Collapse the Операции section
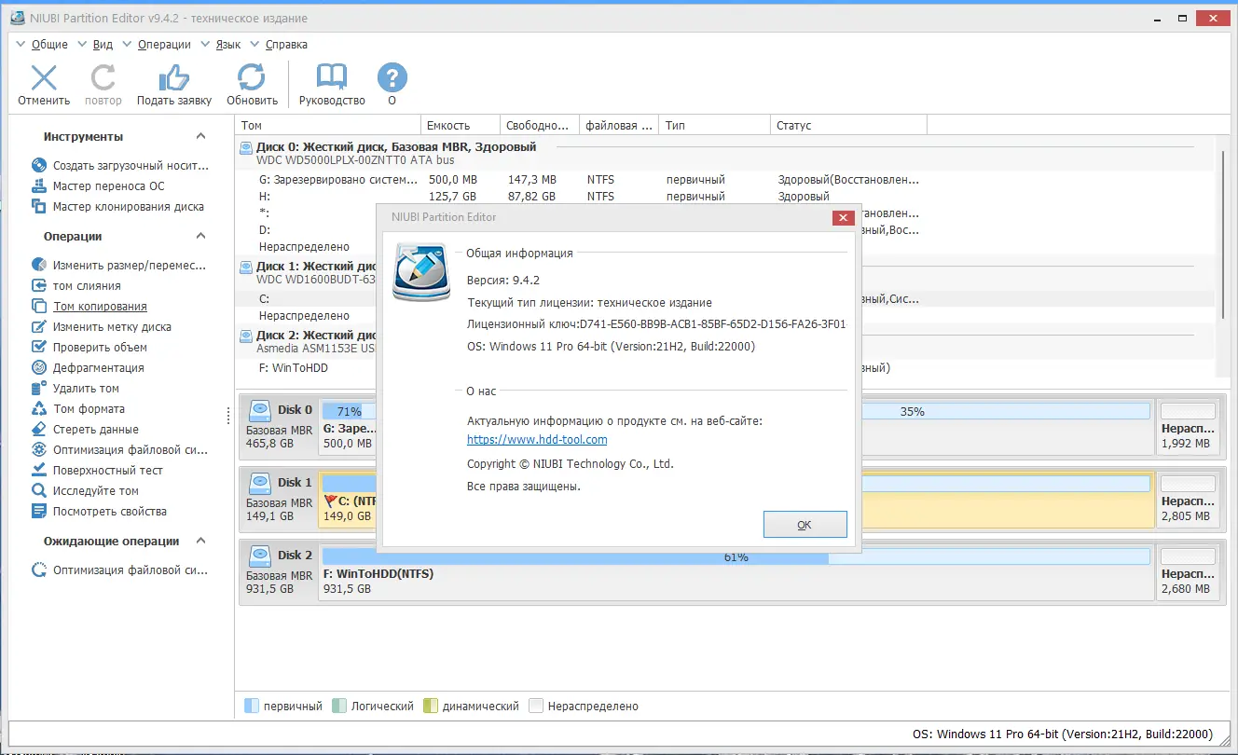 click(200, 237)
